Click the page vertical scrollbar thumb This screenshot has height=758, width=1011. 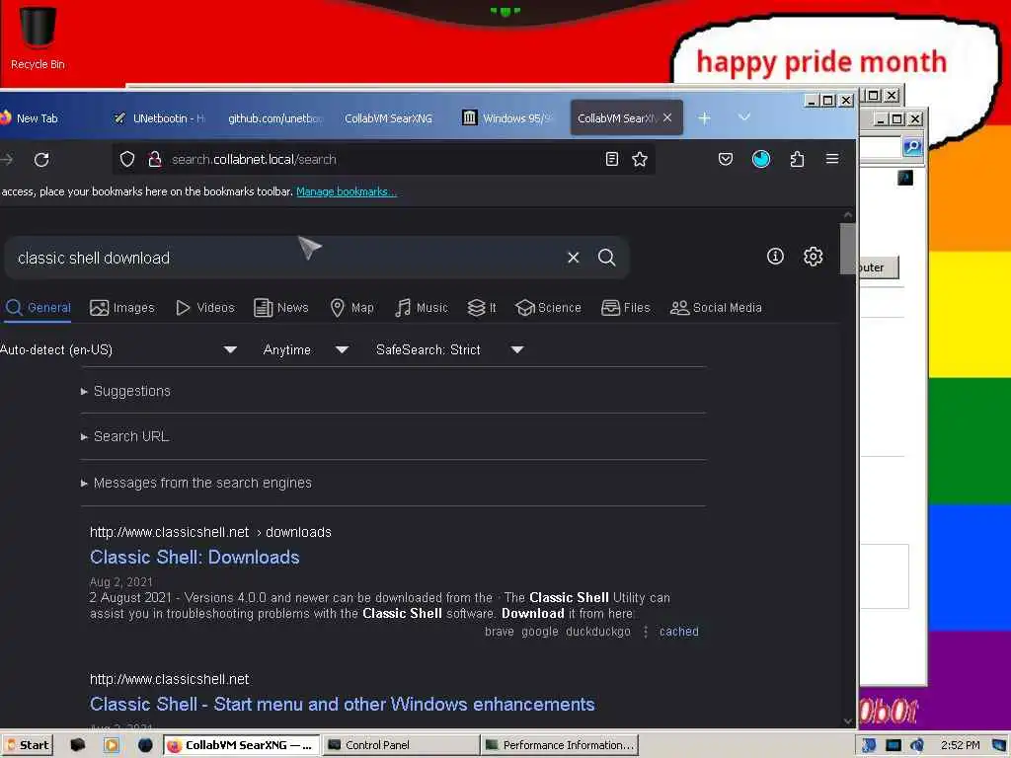pos(847,248)
